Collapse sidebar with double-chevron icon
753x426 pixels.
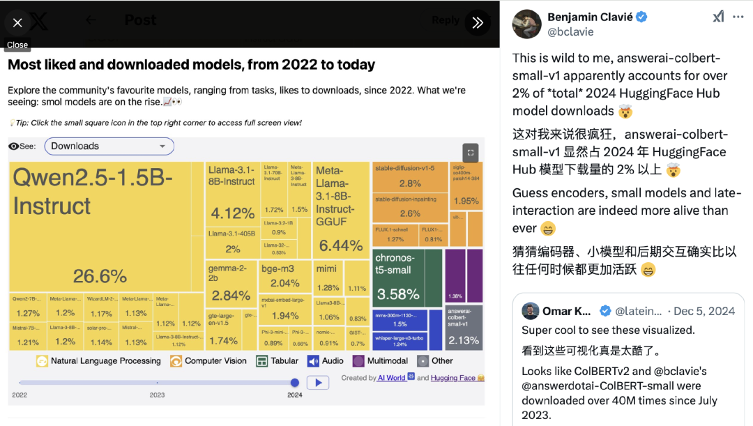[478, 22]
